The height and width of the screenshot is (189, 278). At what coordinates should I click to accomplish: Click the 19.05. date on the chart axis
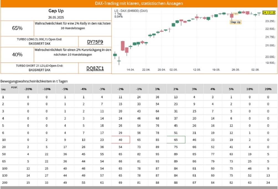(216, 70)
